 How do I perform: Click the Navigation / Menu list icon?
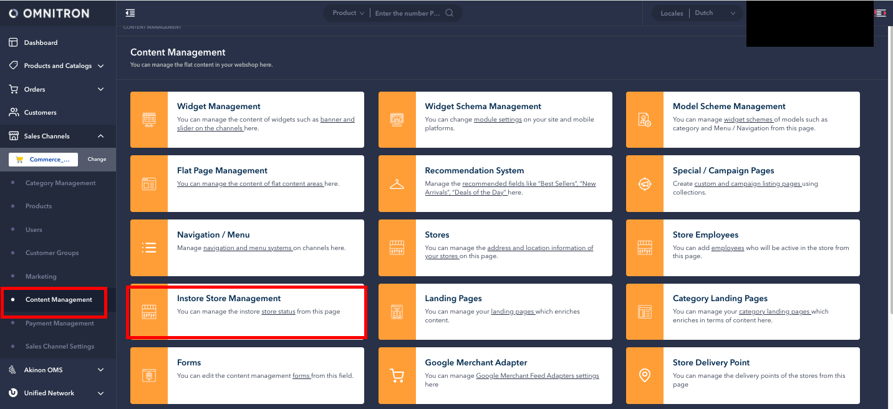[149, 248]
